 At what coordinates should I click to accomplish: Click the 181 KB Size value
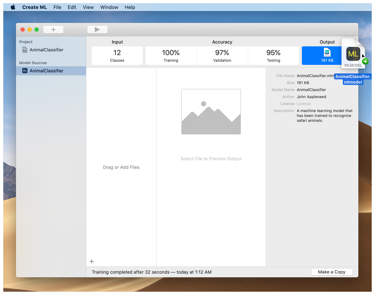coord(303,83)
